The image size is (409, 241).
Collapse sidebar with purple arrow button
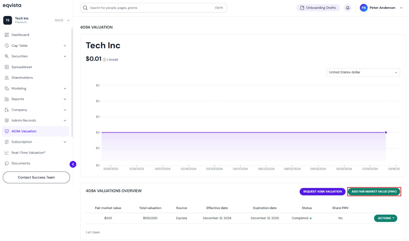pos(73,164)
